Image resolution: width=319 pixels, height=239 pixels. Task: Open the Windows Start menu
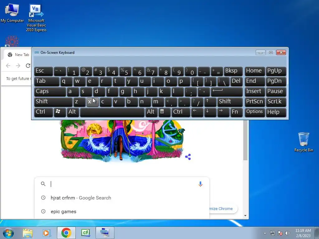(8, 233)
